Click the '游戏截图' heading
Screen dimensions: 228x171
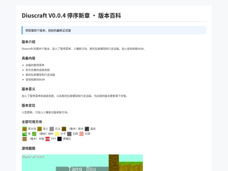click(x=29, y=149)
